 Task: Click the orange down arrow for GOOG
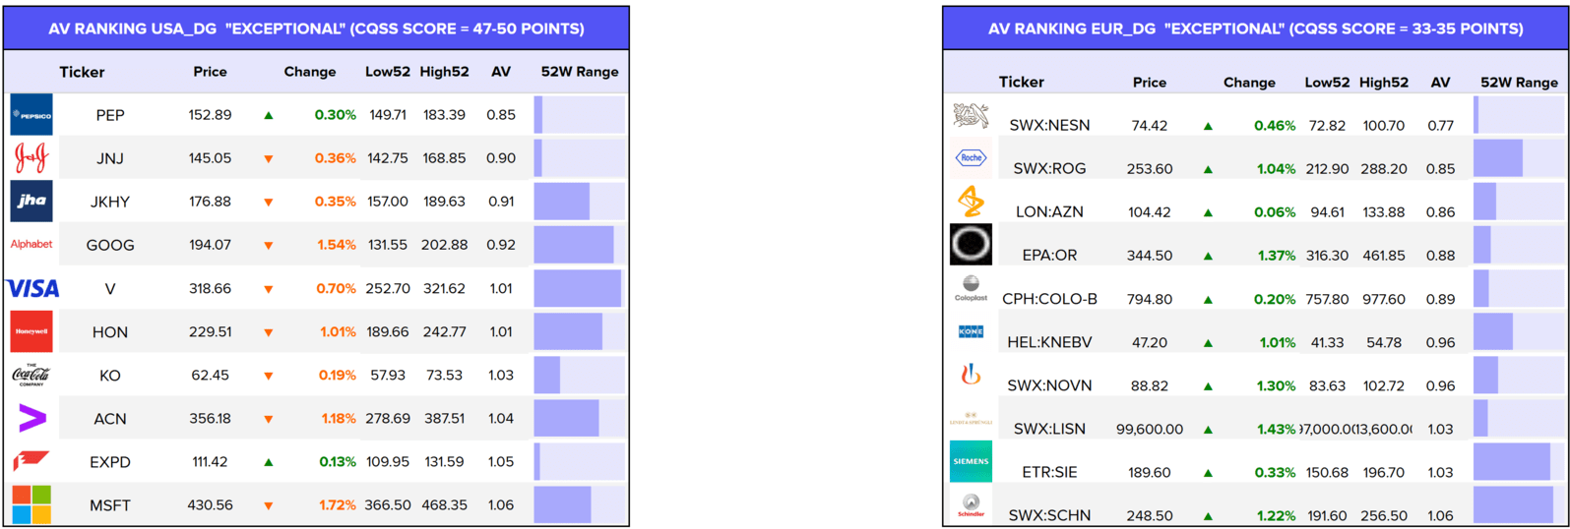[268, 246]
